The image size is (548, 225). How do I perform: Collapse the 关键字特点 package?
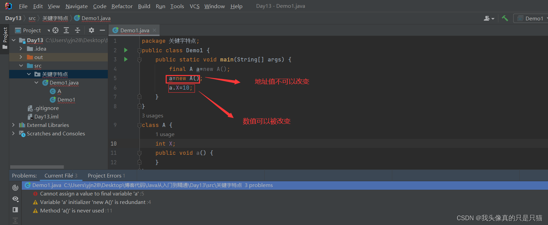click(x=29, y=74)
